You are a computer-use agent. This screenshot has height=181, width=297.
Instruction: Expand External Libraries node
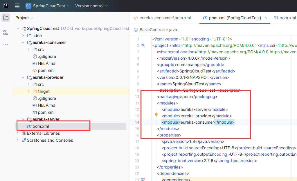tap(18, 133)
